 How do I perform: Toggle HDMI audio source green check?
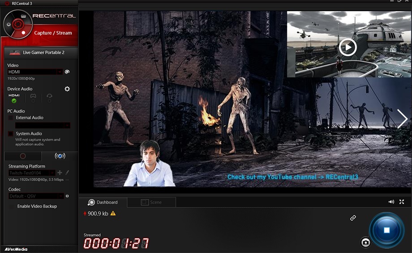click(14, 101)
